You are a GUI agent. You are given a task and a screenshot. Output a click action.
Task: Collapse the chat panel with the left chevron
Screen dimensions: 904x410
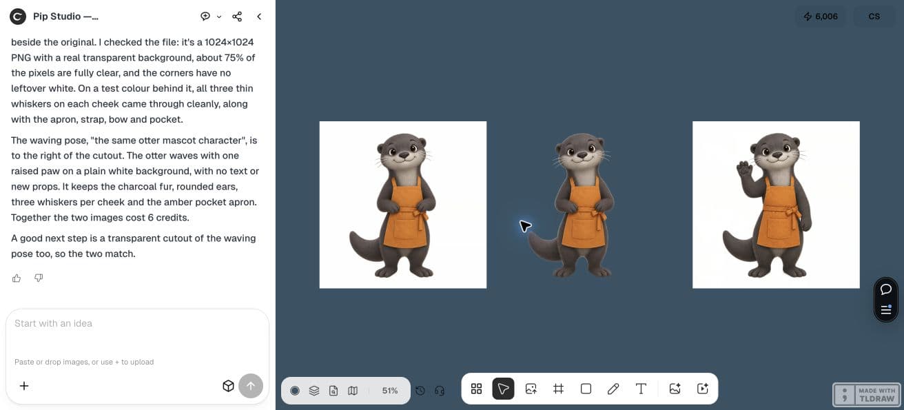click(x=259, y=17)
